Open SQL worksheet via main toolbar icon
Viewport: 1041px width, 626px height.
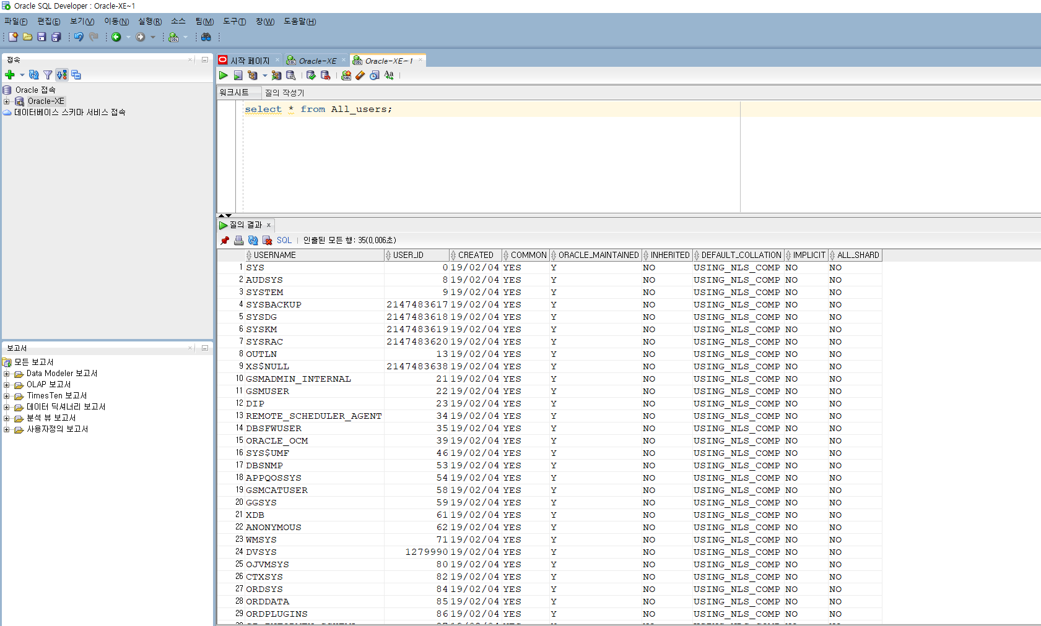click(173, 37)
